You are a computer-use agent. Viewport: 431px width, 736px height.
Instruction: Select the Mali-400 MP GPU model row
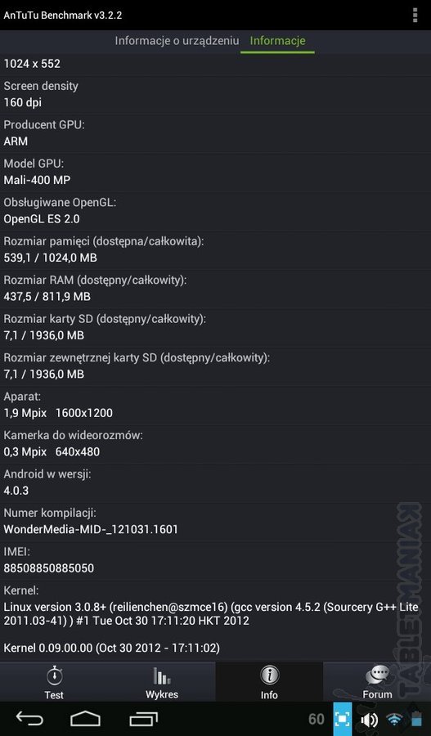pos(216,172)
